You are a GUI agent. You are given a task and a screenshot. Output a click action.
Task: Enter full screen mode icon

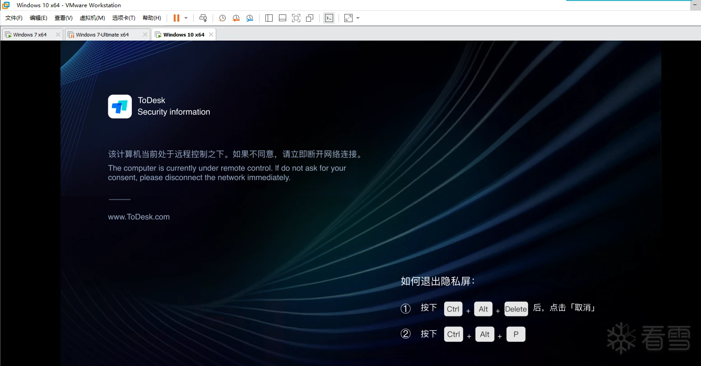(x=296, y=18)
